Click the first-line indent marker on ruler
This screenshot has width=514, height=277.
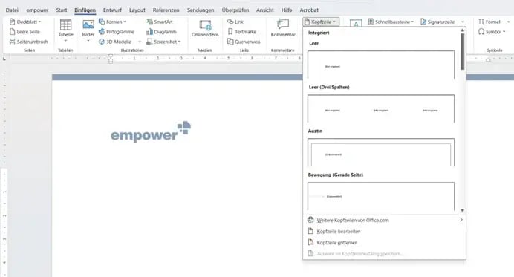tap(111, 56)
